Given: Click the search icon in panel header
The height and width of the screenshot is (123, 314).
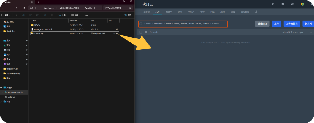Looking at the screenshot, I should 274,4.
